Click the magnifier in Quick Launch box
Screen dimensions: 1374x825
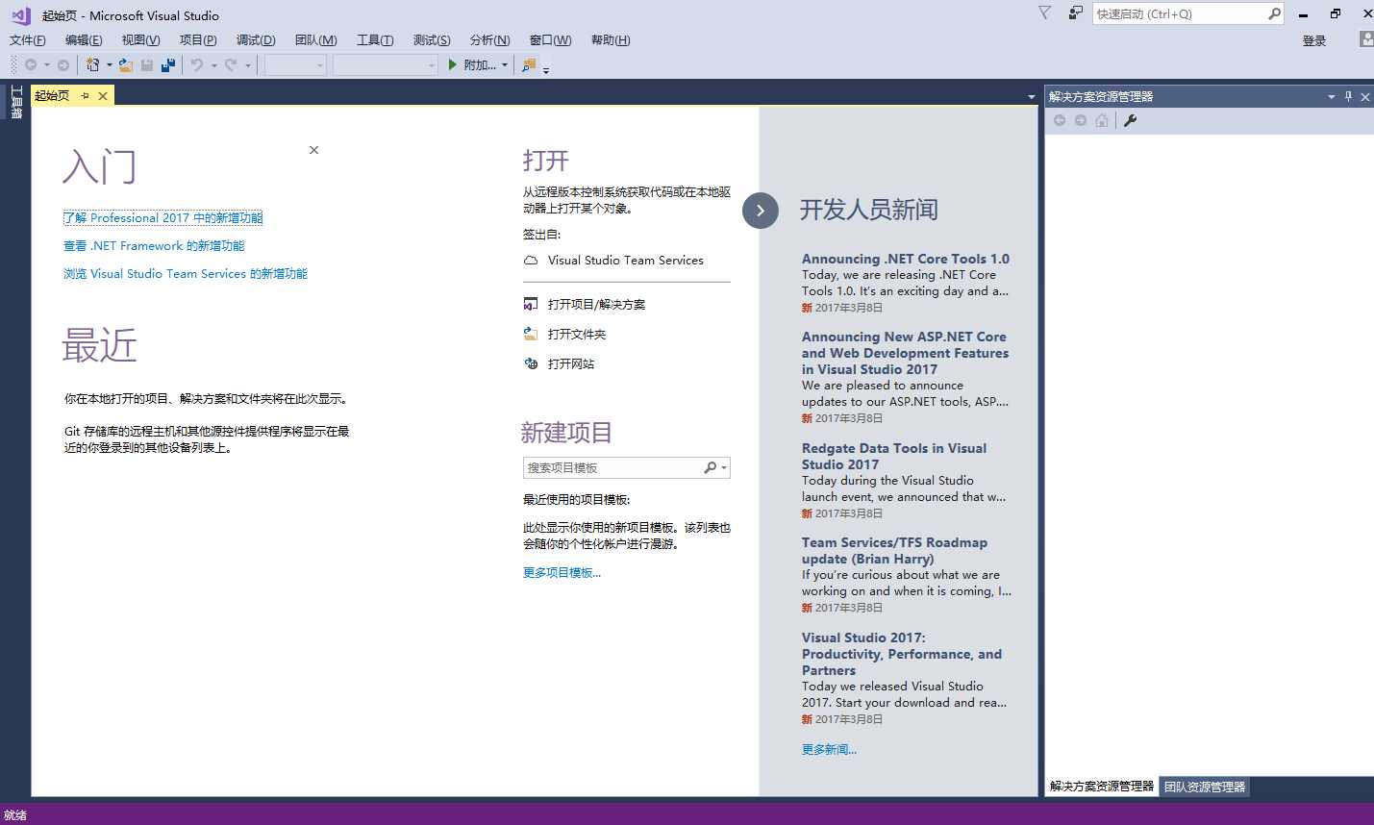1274,13
